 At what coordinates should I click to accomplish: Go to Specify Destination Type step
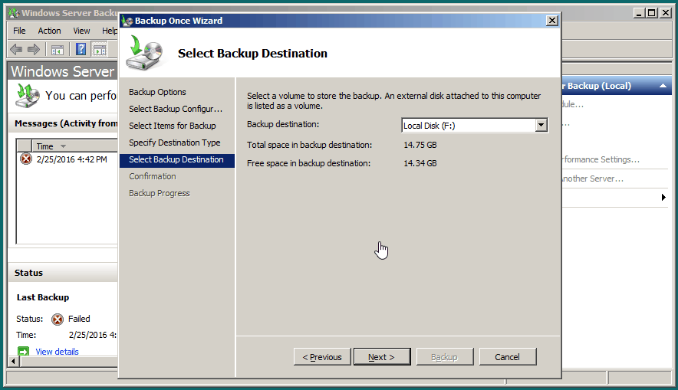point(175,143)
